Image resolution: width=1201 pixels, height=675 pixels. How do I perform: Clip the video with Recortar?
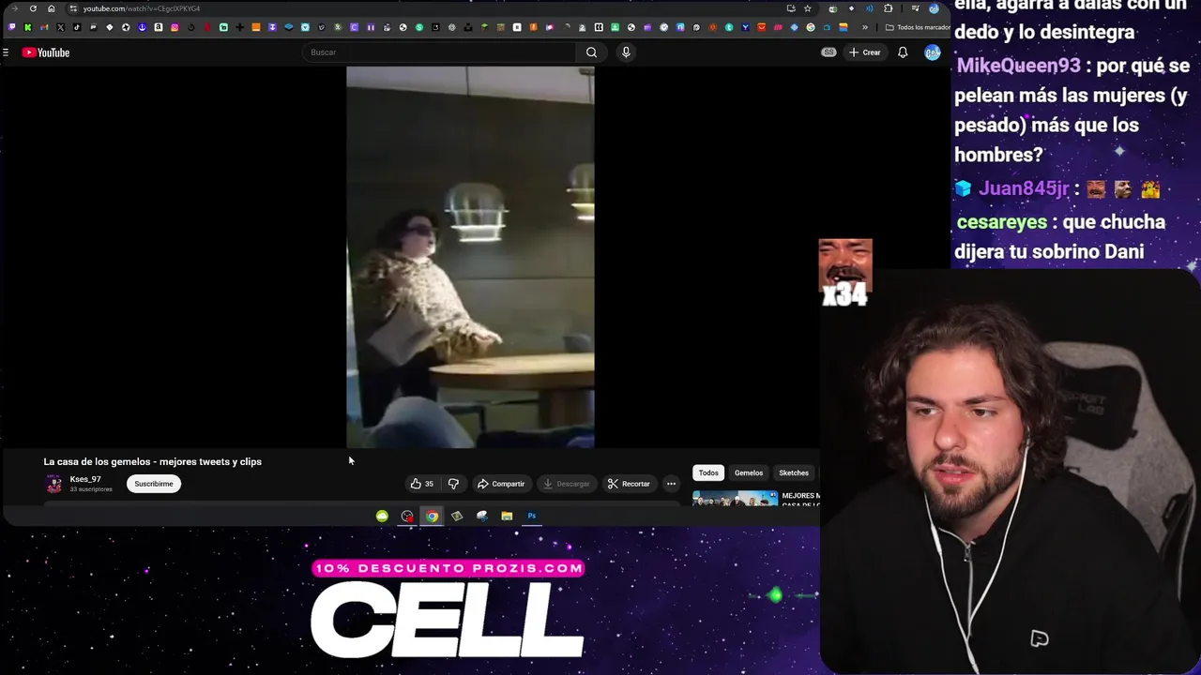(628, 484)
